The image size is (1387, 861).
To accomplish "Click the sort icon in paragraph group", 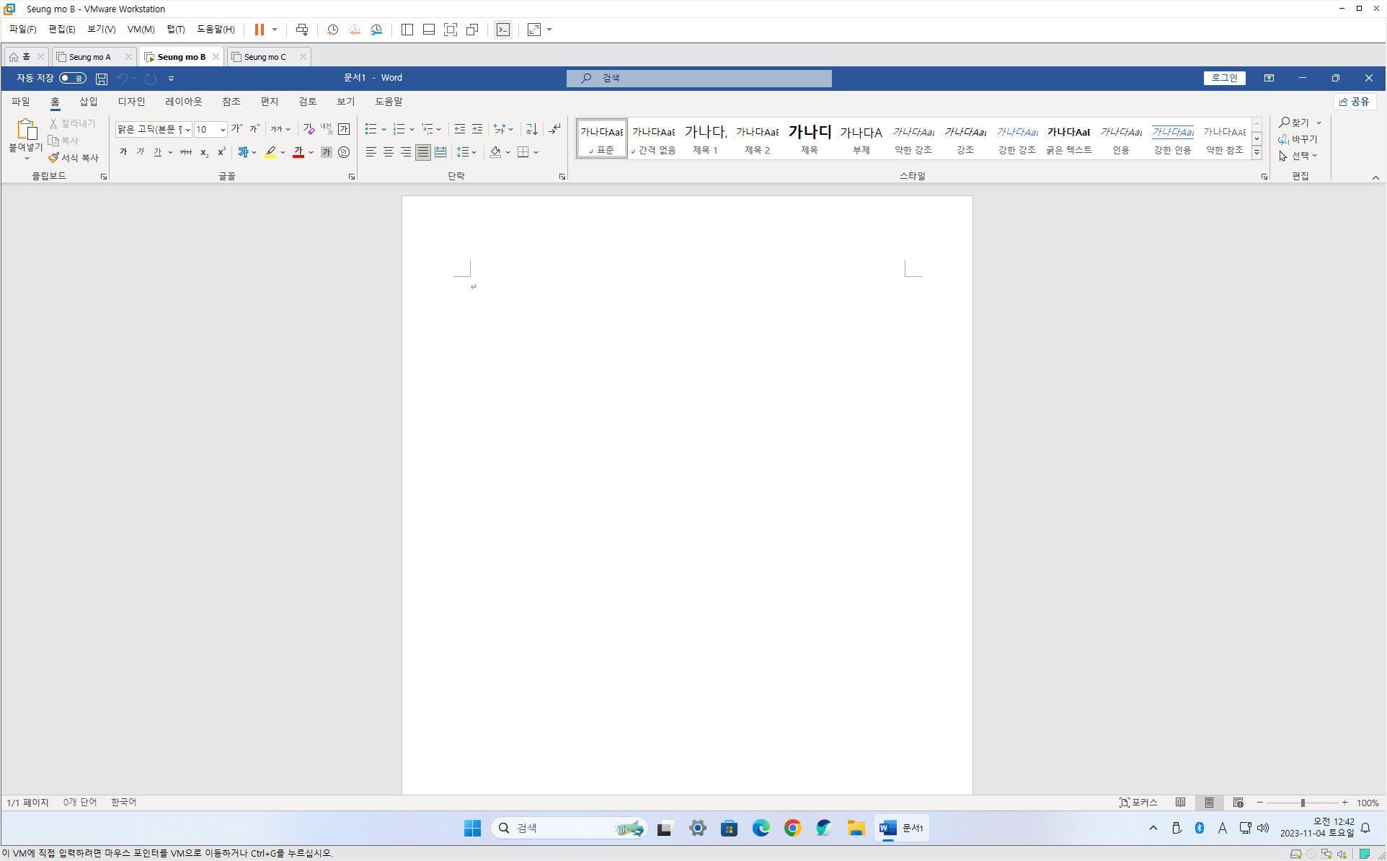I will (x=532, y=129).
